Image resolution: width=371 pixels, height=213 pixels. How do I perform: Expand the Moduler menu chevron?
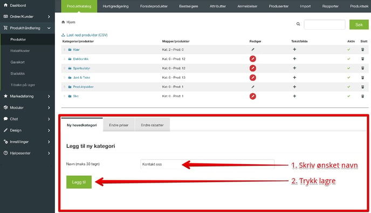(49, 107)
